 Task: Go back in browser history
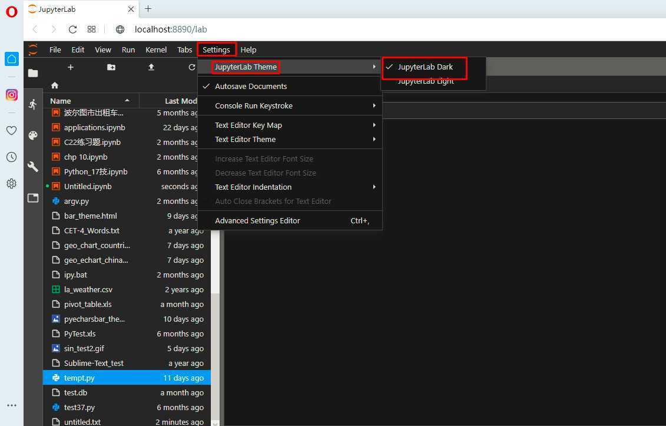click(x=35, y=29)
